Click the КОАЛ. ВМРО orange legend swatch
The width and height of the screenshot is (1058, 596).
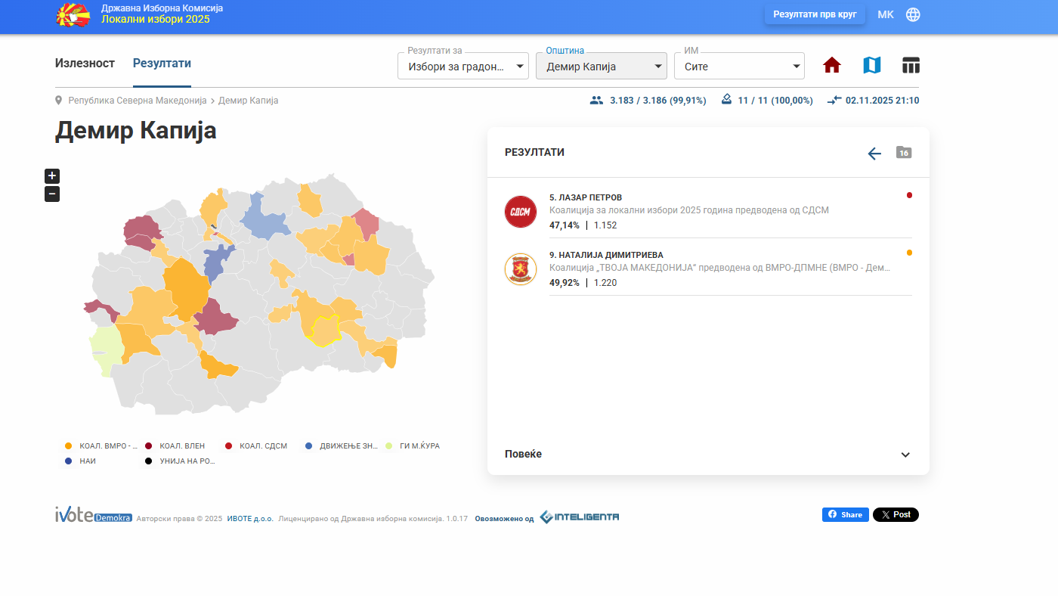[x=69, y=446]
